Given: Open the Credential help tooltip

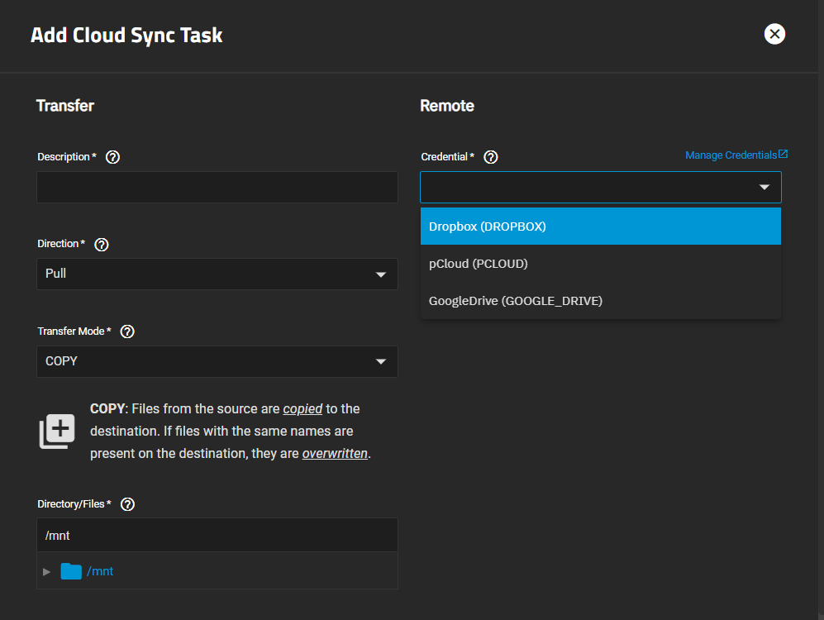Looking at the screenshot, I should pyautogui.click(x=491, y=157).
